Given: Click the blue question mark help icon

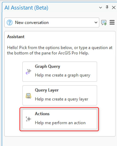Looking at the screenshot, I should click(10, 23).
